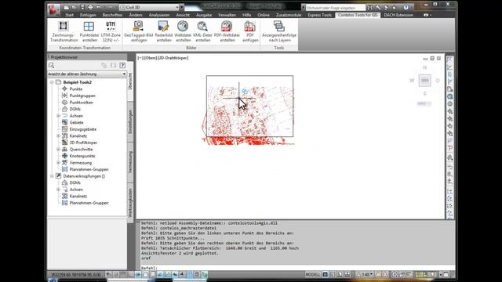
Task: Click PDF einfügen ribbon icon
Action: click(250, 31)
